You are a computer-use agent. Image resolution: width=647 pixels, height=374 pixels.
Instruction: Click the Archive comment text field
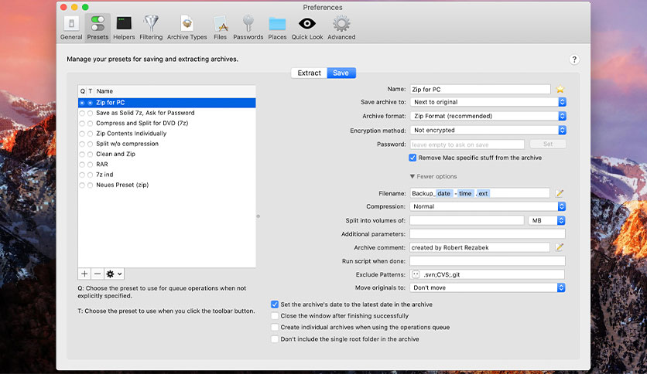[x=480, y=247]
